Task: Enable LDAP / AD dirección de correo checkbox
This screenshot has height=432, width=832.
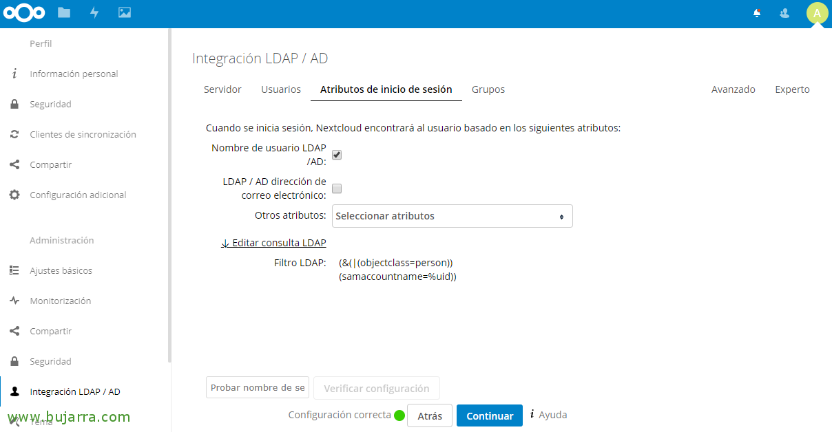Action: click(x=337, y=188)
